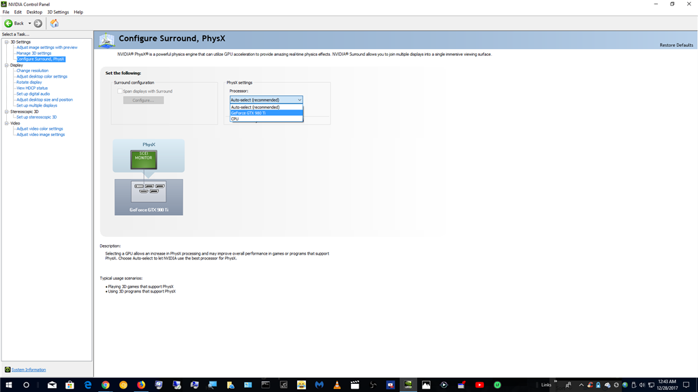Click the System Information icon

[7, 370]
